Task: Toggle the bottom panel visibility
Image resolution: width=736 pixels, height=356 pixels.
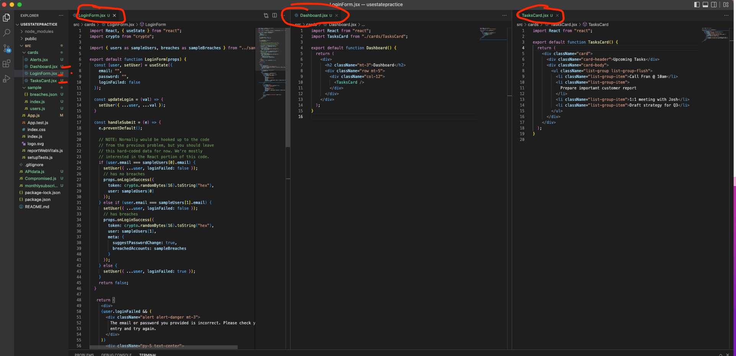Action: 705,5
